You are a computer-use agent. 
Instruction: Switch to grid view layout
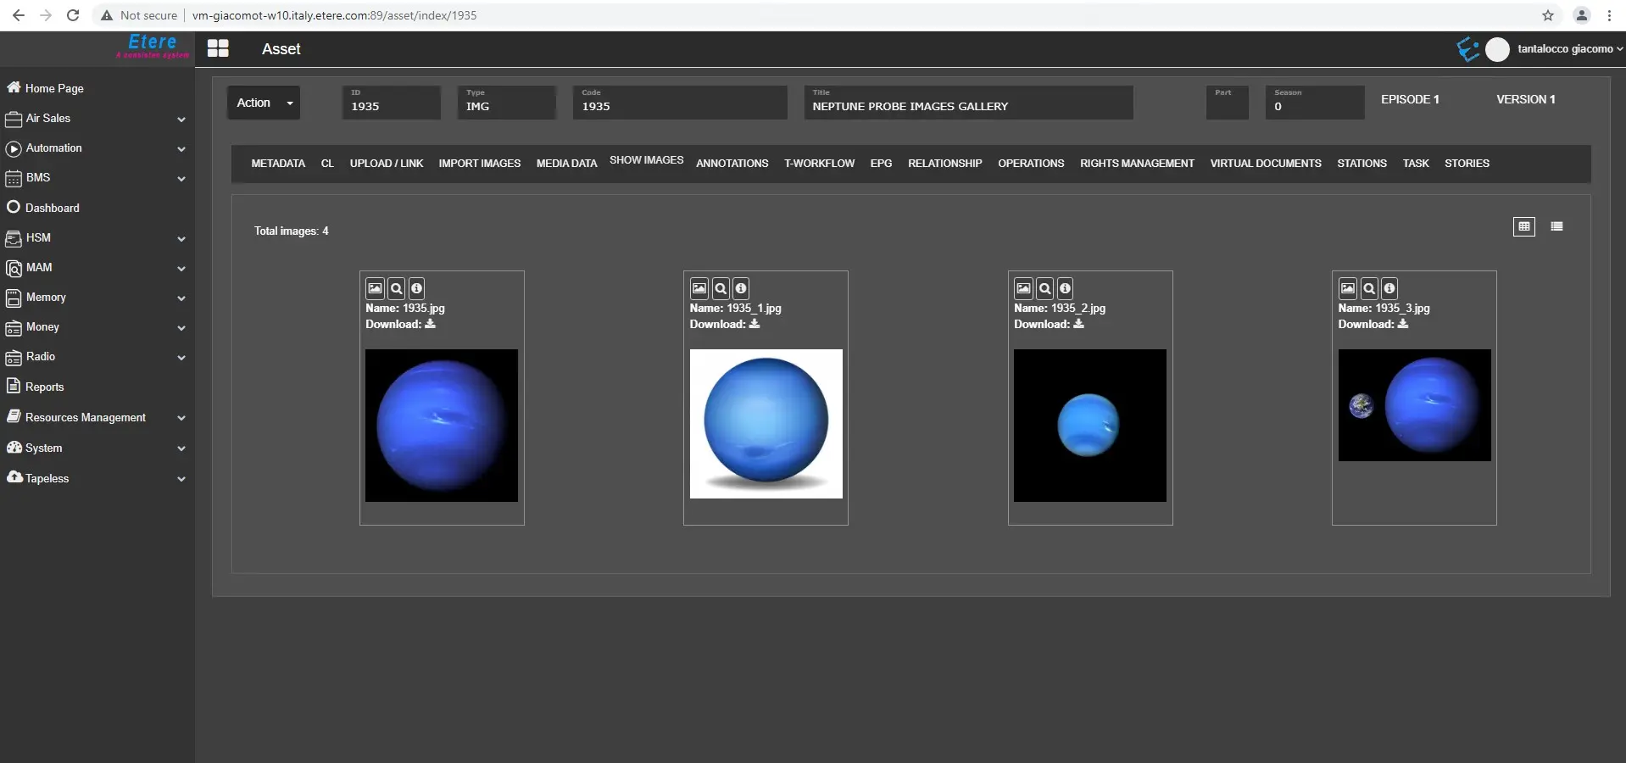tap(1523, 226)
